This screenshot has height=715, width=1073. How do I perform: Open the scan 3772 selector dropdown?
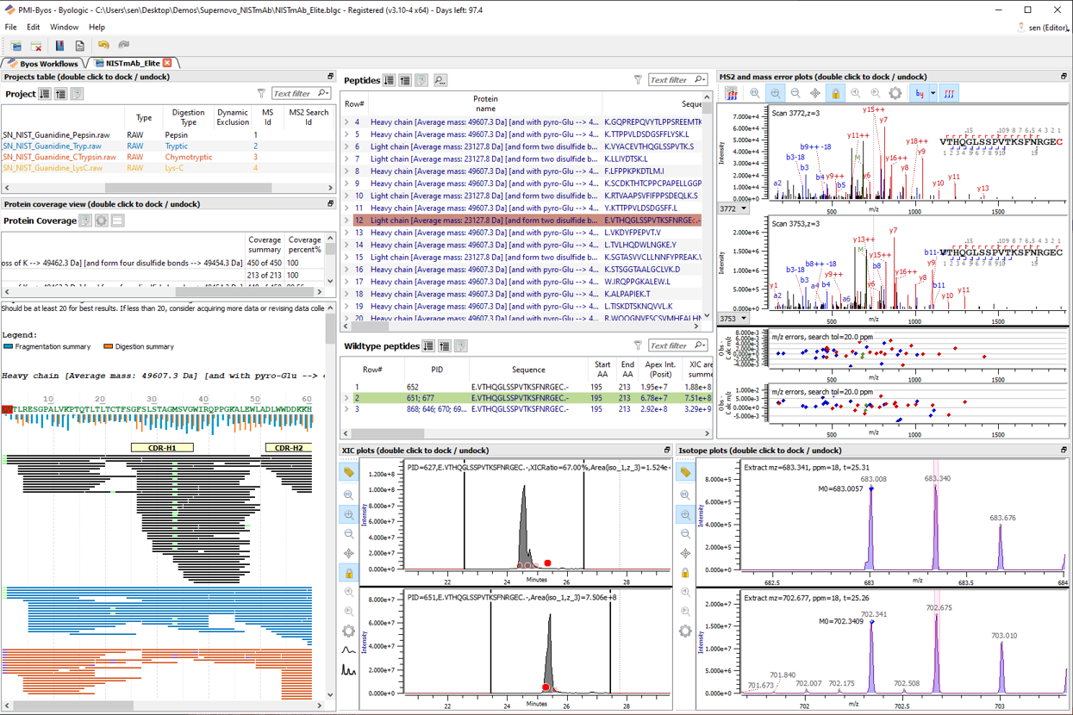coord(744,208)
